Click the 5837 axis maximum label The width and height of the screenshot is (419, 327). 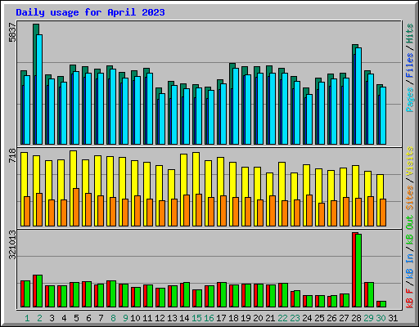pos(12,33)
